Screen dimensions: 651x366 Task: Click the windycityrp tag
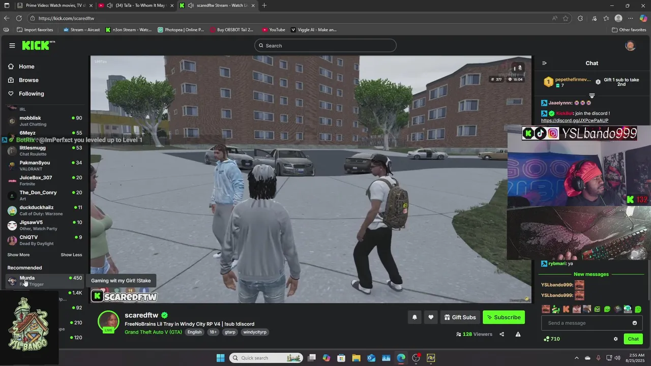click(x=255, y=332)
